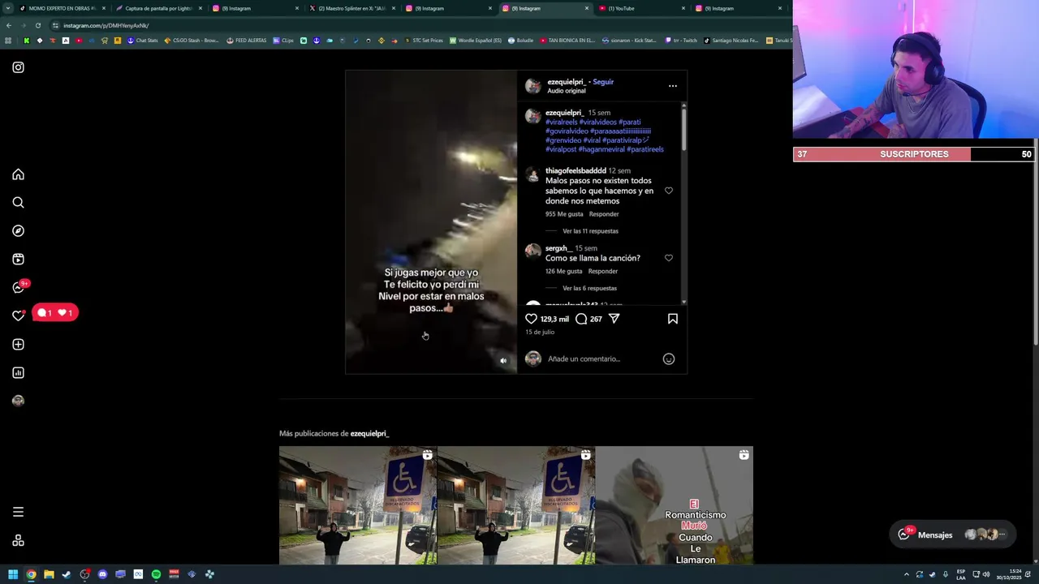The image size is (1039, 584).
Task: Open Windows Start button
Action: click(x=13, y=574)
